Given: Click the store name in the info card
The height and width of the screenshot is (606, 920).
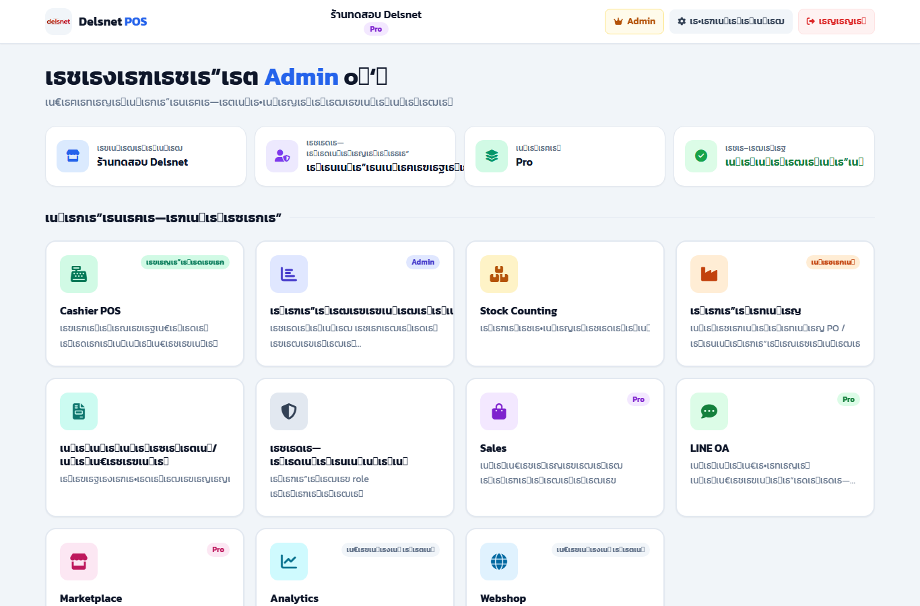Looking at the screenshot, I should pos(142,162).
